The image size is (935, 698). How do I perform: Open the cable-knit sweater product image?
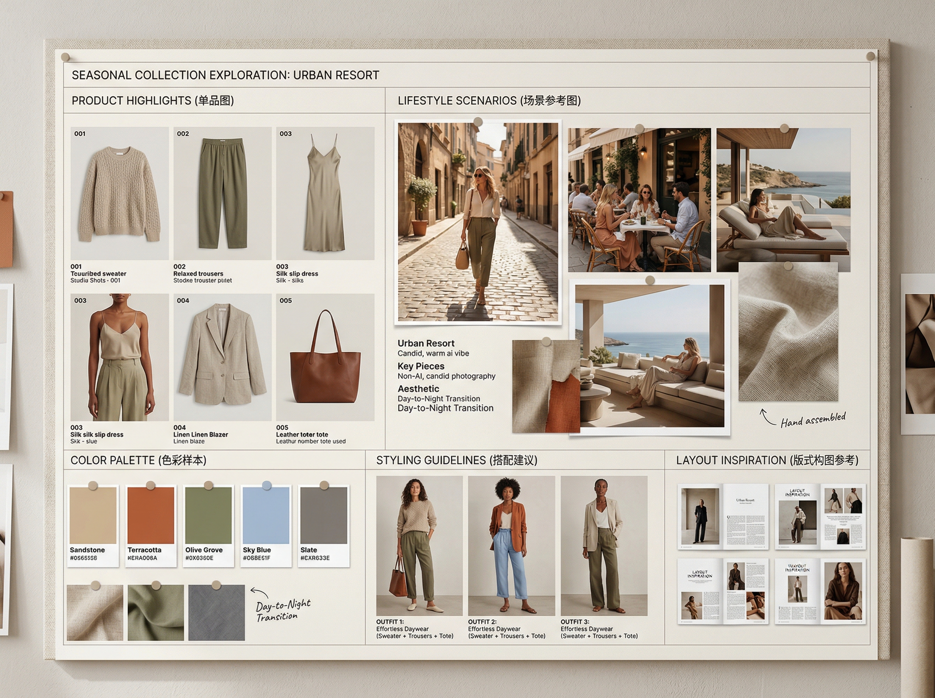click(120, 194)
